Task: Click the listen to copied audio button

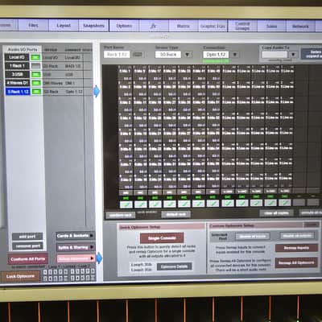Action: pos(312,54)
